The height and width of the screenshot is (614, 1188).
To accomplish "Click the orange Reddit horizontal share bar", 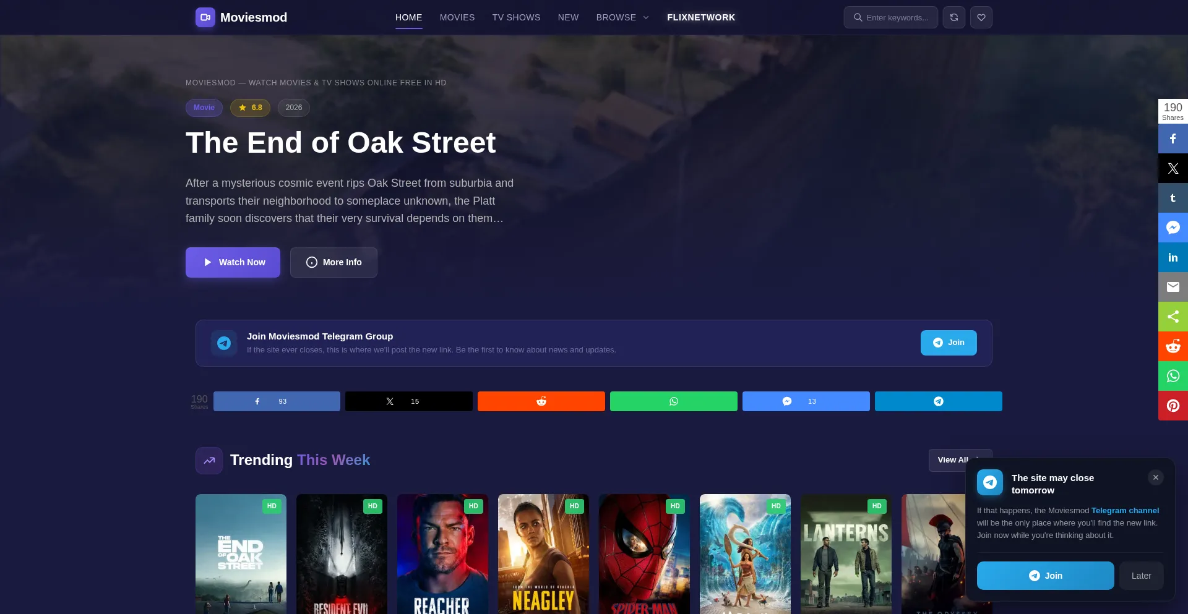I will 541,401.
